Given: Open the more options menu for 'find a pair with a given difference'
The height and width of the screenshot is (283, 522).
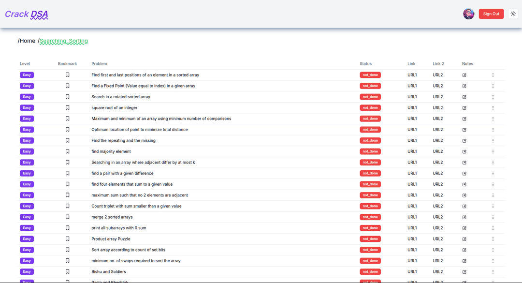Looking at the screenshot, I should (x=493, y=173).
